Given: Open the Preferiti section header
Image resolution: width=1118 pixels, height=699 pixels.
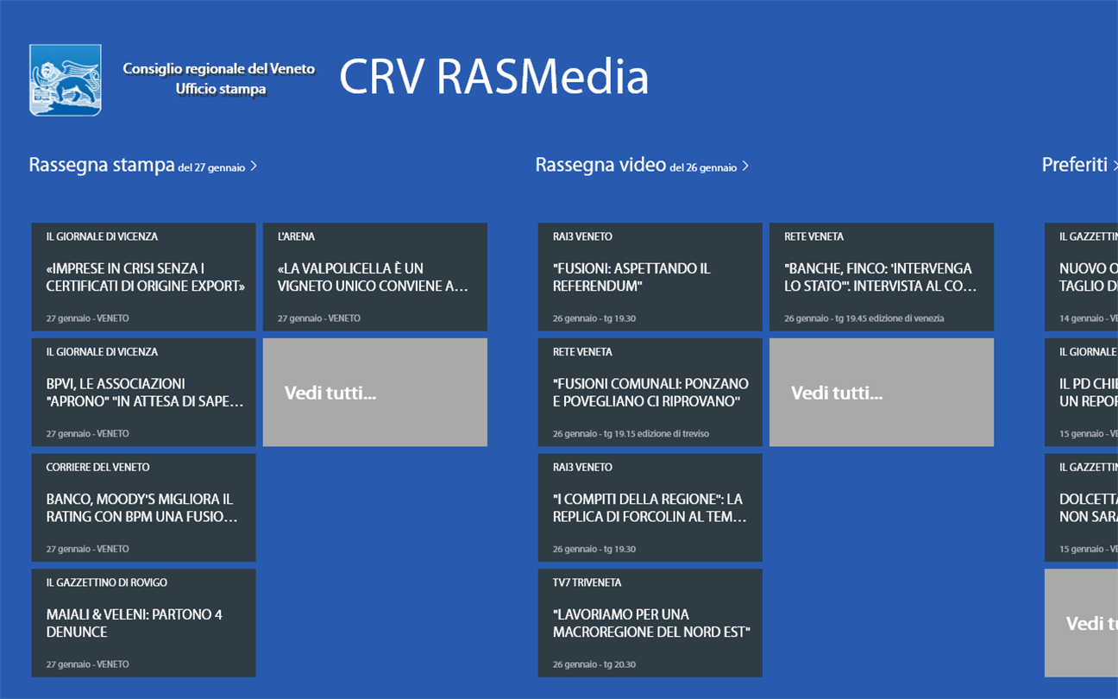Looking at the screenshot, I should pos(1079,165).
